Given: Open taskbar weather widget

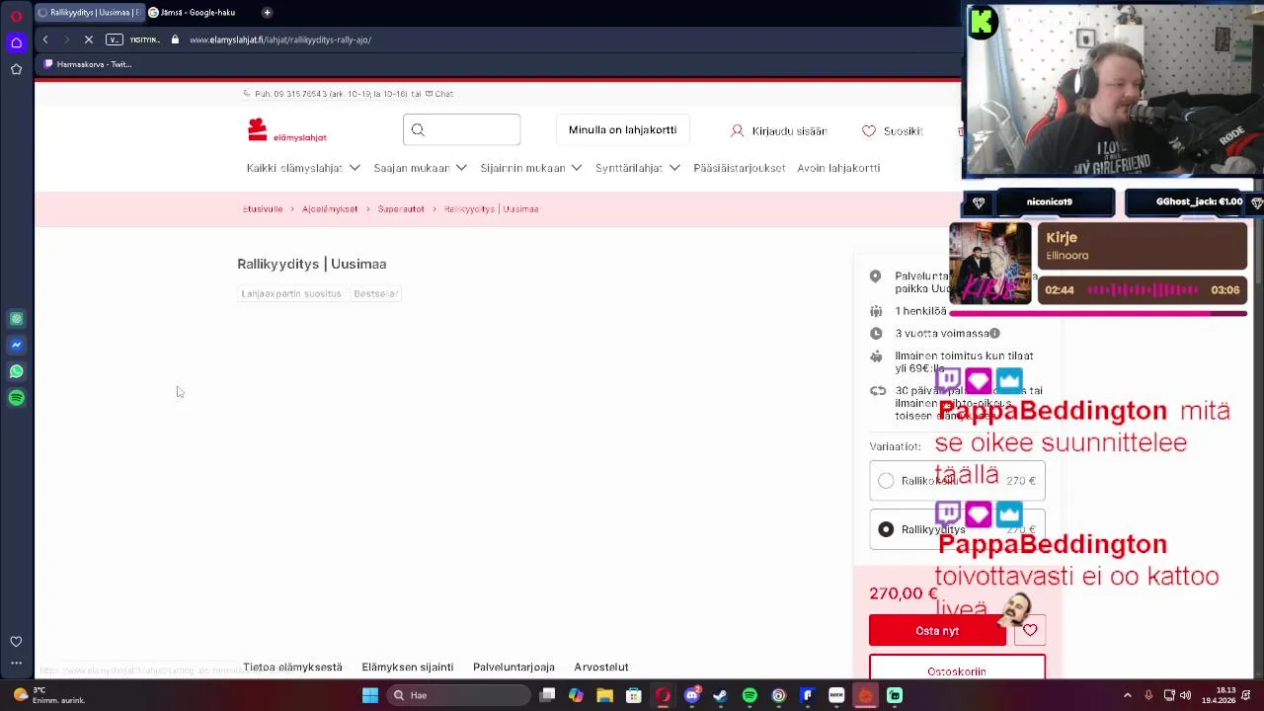Looking at the screenshot, I should tap(49, 695).
